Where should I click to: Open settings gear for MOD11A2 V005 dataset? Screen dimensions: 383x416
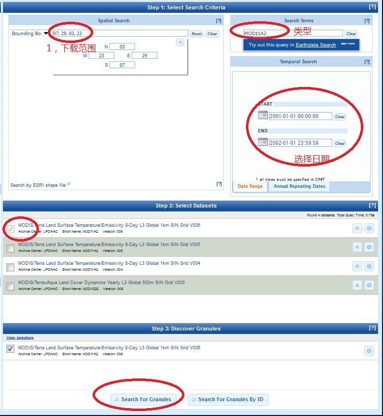pyautogui.click(x=357, y=247)
